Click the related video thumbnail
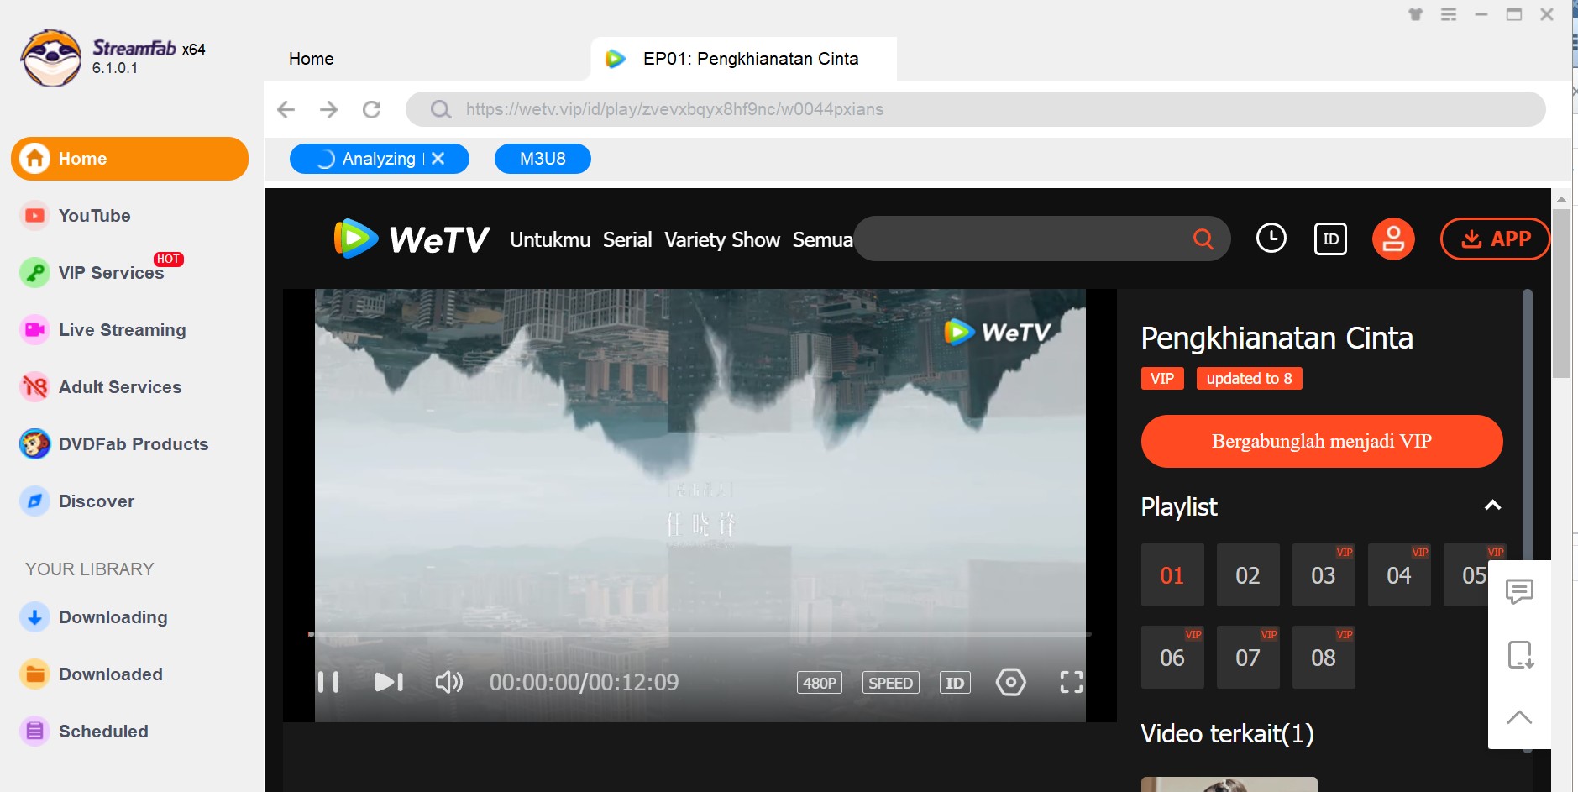1578x792 pixels. (x=1229, y=784)
